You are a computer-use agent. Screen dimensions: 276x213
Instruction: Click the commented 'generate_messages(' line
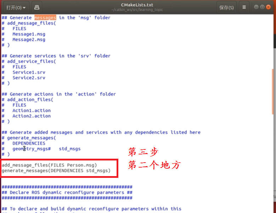pos(29,138)
